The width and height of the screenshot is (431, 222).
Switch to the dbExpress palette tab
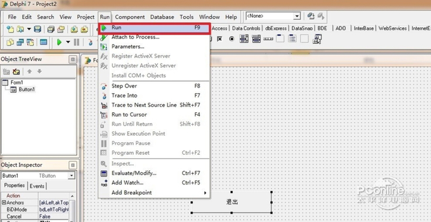point(276,28)
